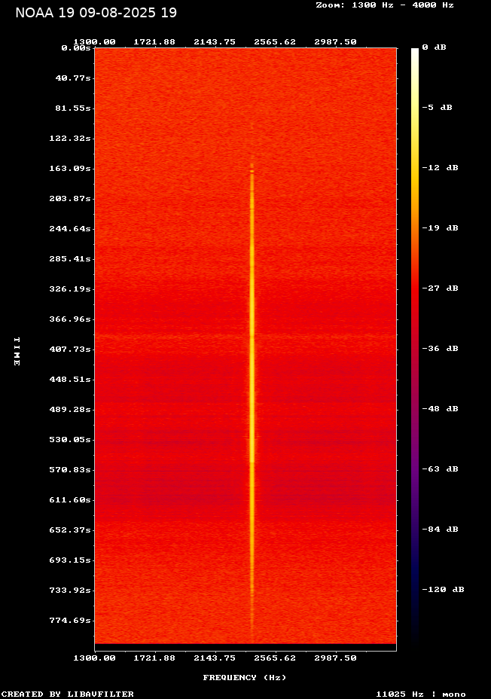Image resolution: width=491 pixels, height=699 pixels.
Task: Click the bottom frequency label 1721.88
Action: tap(154, 658)
